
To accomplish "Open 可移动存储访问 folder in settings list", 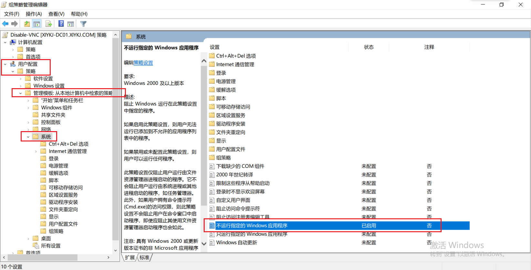I will 233,107.
